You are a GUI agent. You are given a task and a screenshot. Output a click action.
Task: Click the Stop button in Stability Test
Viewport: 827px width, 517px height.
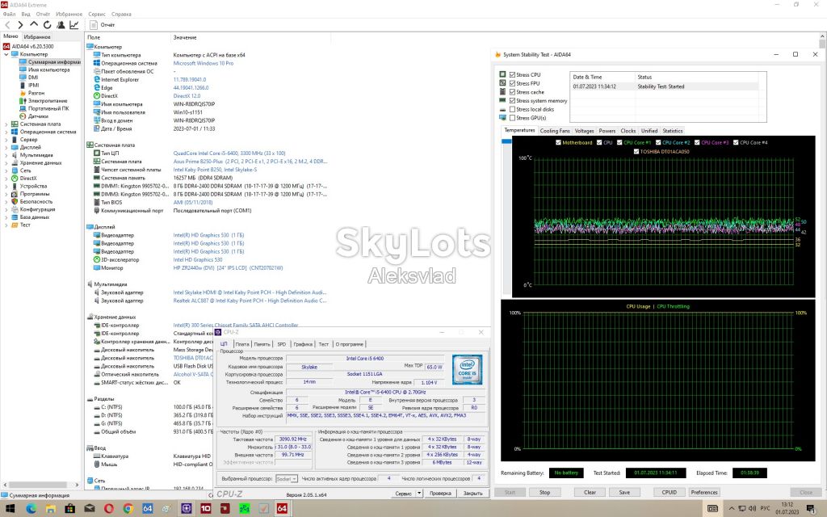[545, 492]
